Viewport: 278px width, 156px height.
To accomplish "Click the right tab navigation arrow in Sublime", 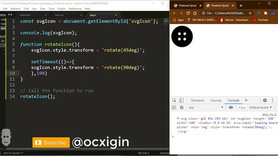I will coord(12,15).
